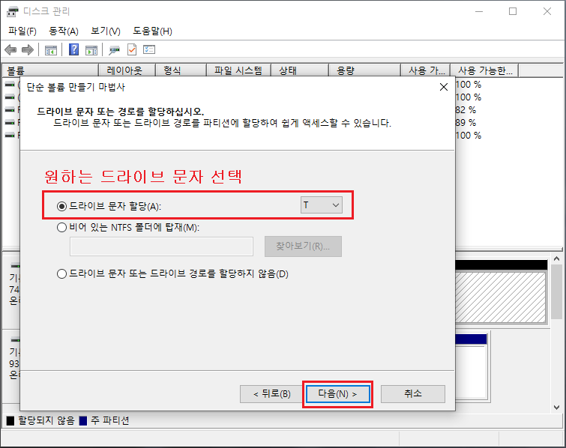This screenshot has height=448, width=566.
Task: Click the 취소 button
Action: (x=413, y=393)
